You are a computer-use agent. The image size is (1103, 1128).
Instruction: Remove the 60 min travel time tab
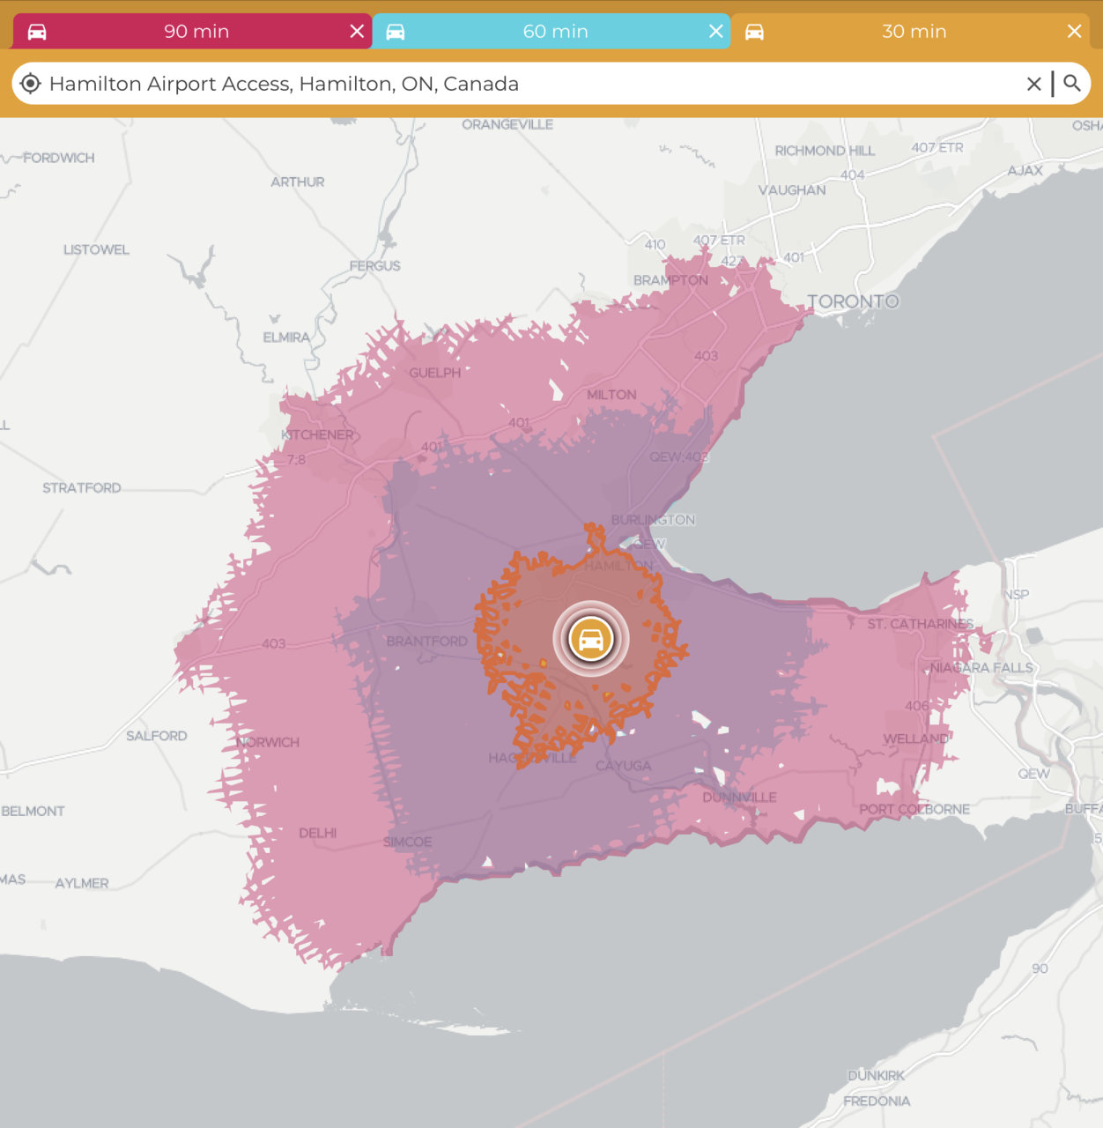[716, 32]
